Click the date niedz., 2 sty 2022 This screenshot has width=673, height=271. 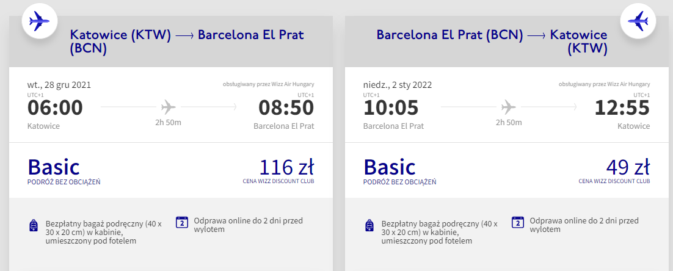[x=398, y=85]
